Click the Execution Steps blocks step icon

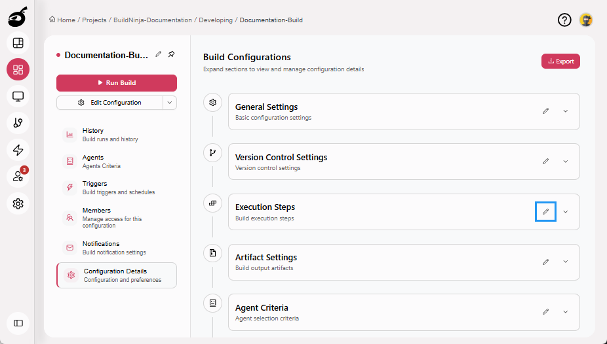point(212,203)
